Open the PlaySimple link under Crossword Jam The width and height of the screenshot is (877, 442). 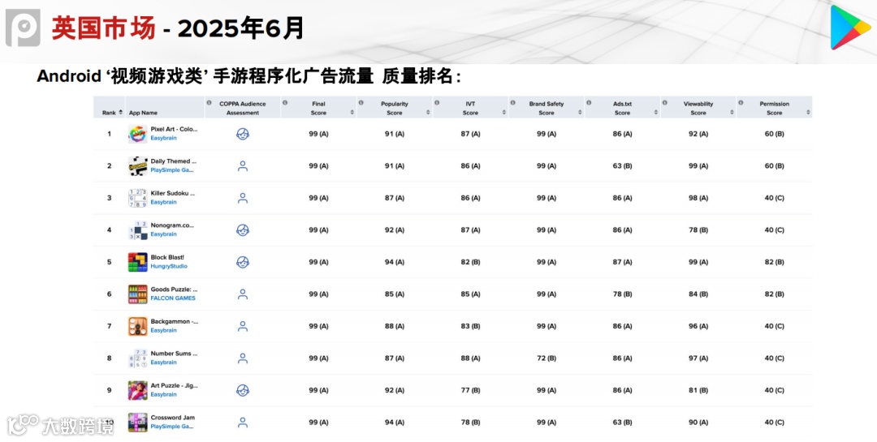tap(172, 427)
